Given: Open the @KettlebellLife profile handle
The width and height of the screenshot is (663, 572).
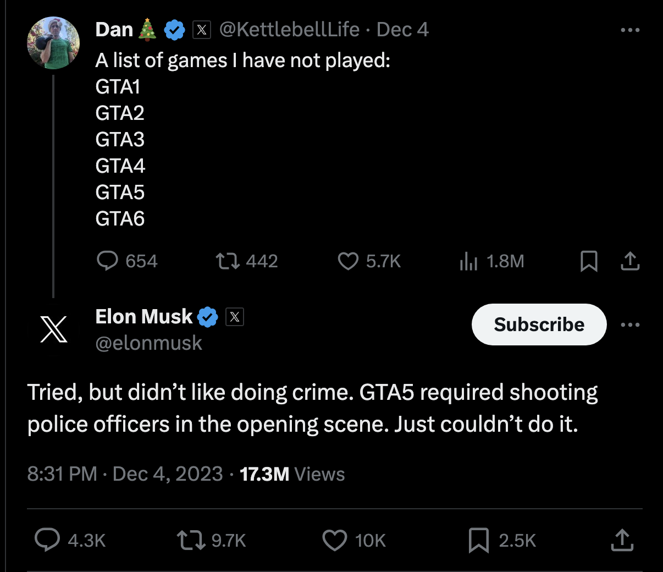Looking at the screenshot, I should pos(289,30).
